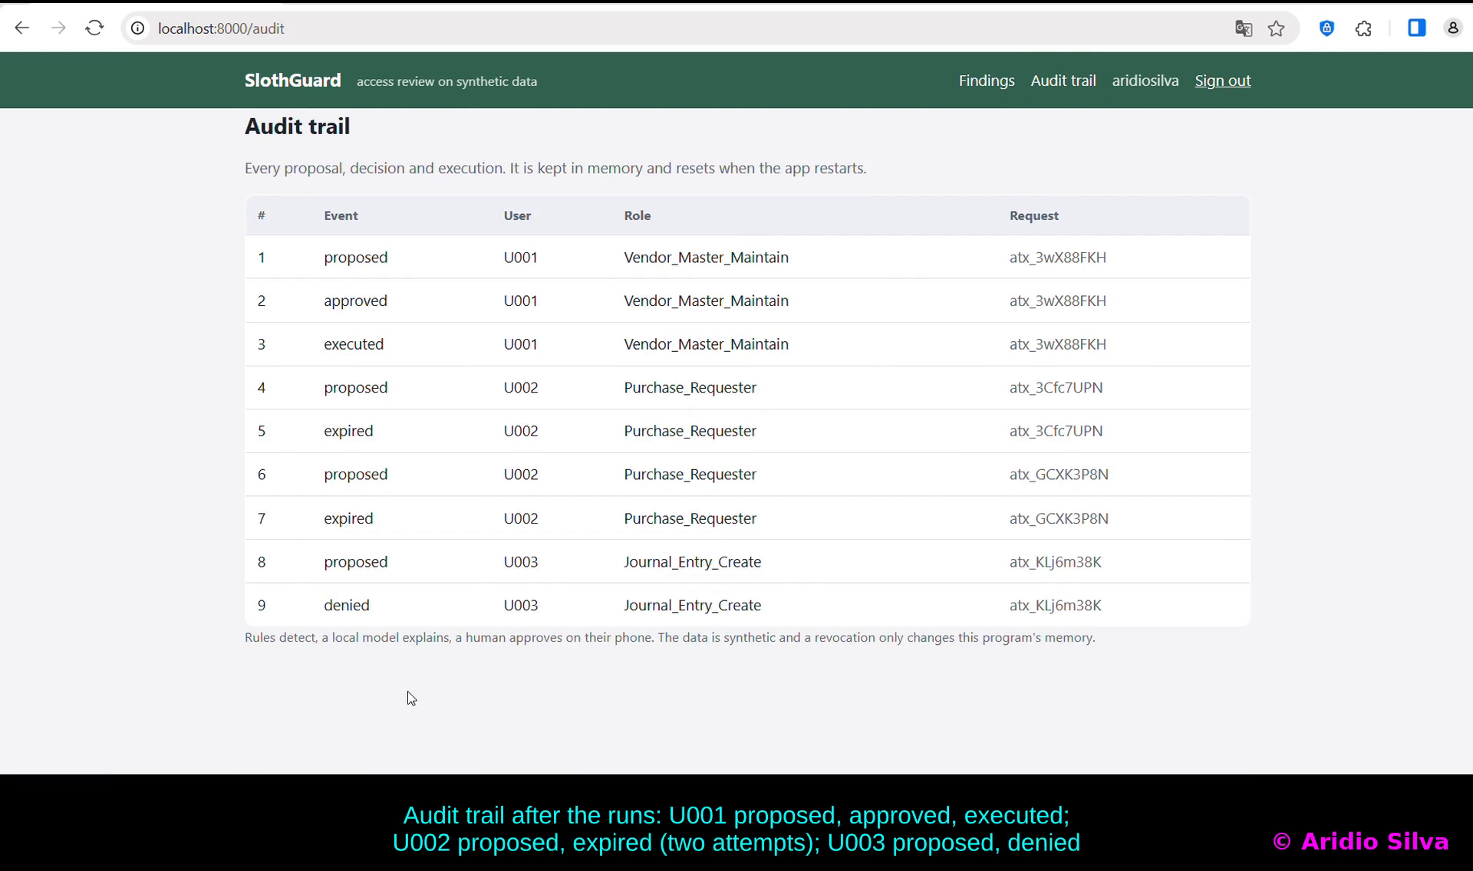
Task: Select the executed event in row 3
Action: tap(354, 344)
